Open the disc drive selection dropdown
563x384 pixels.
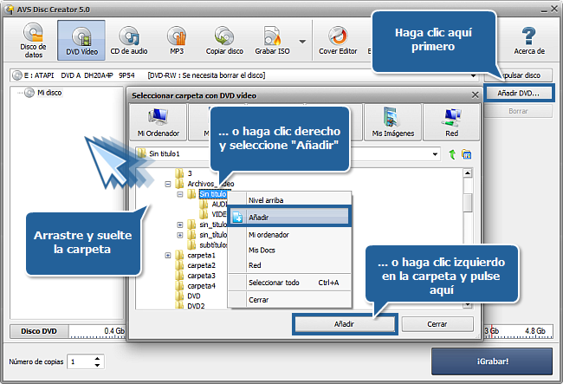473,75
